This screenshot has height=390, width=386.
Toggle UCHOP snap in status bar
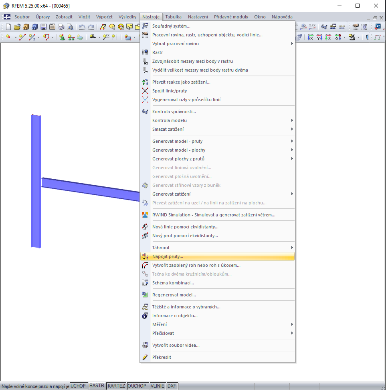(79, 386)
